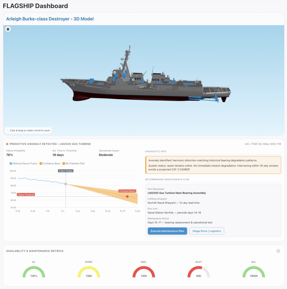Open the Arleigh Burke-class Destroyer 3D Model title
287x289 pixels.
click(x=50, y=19)
